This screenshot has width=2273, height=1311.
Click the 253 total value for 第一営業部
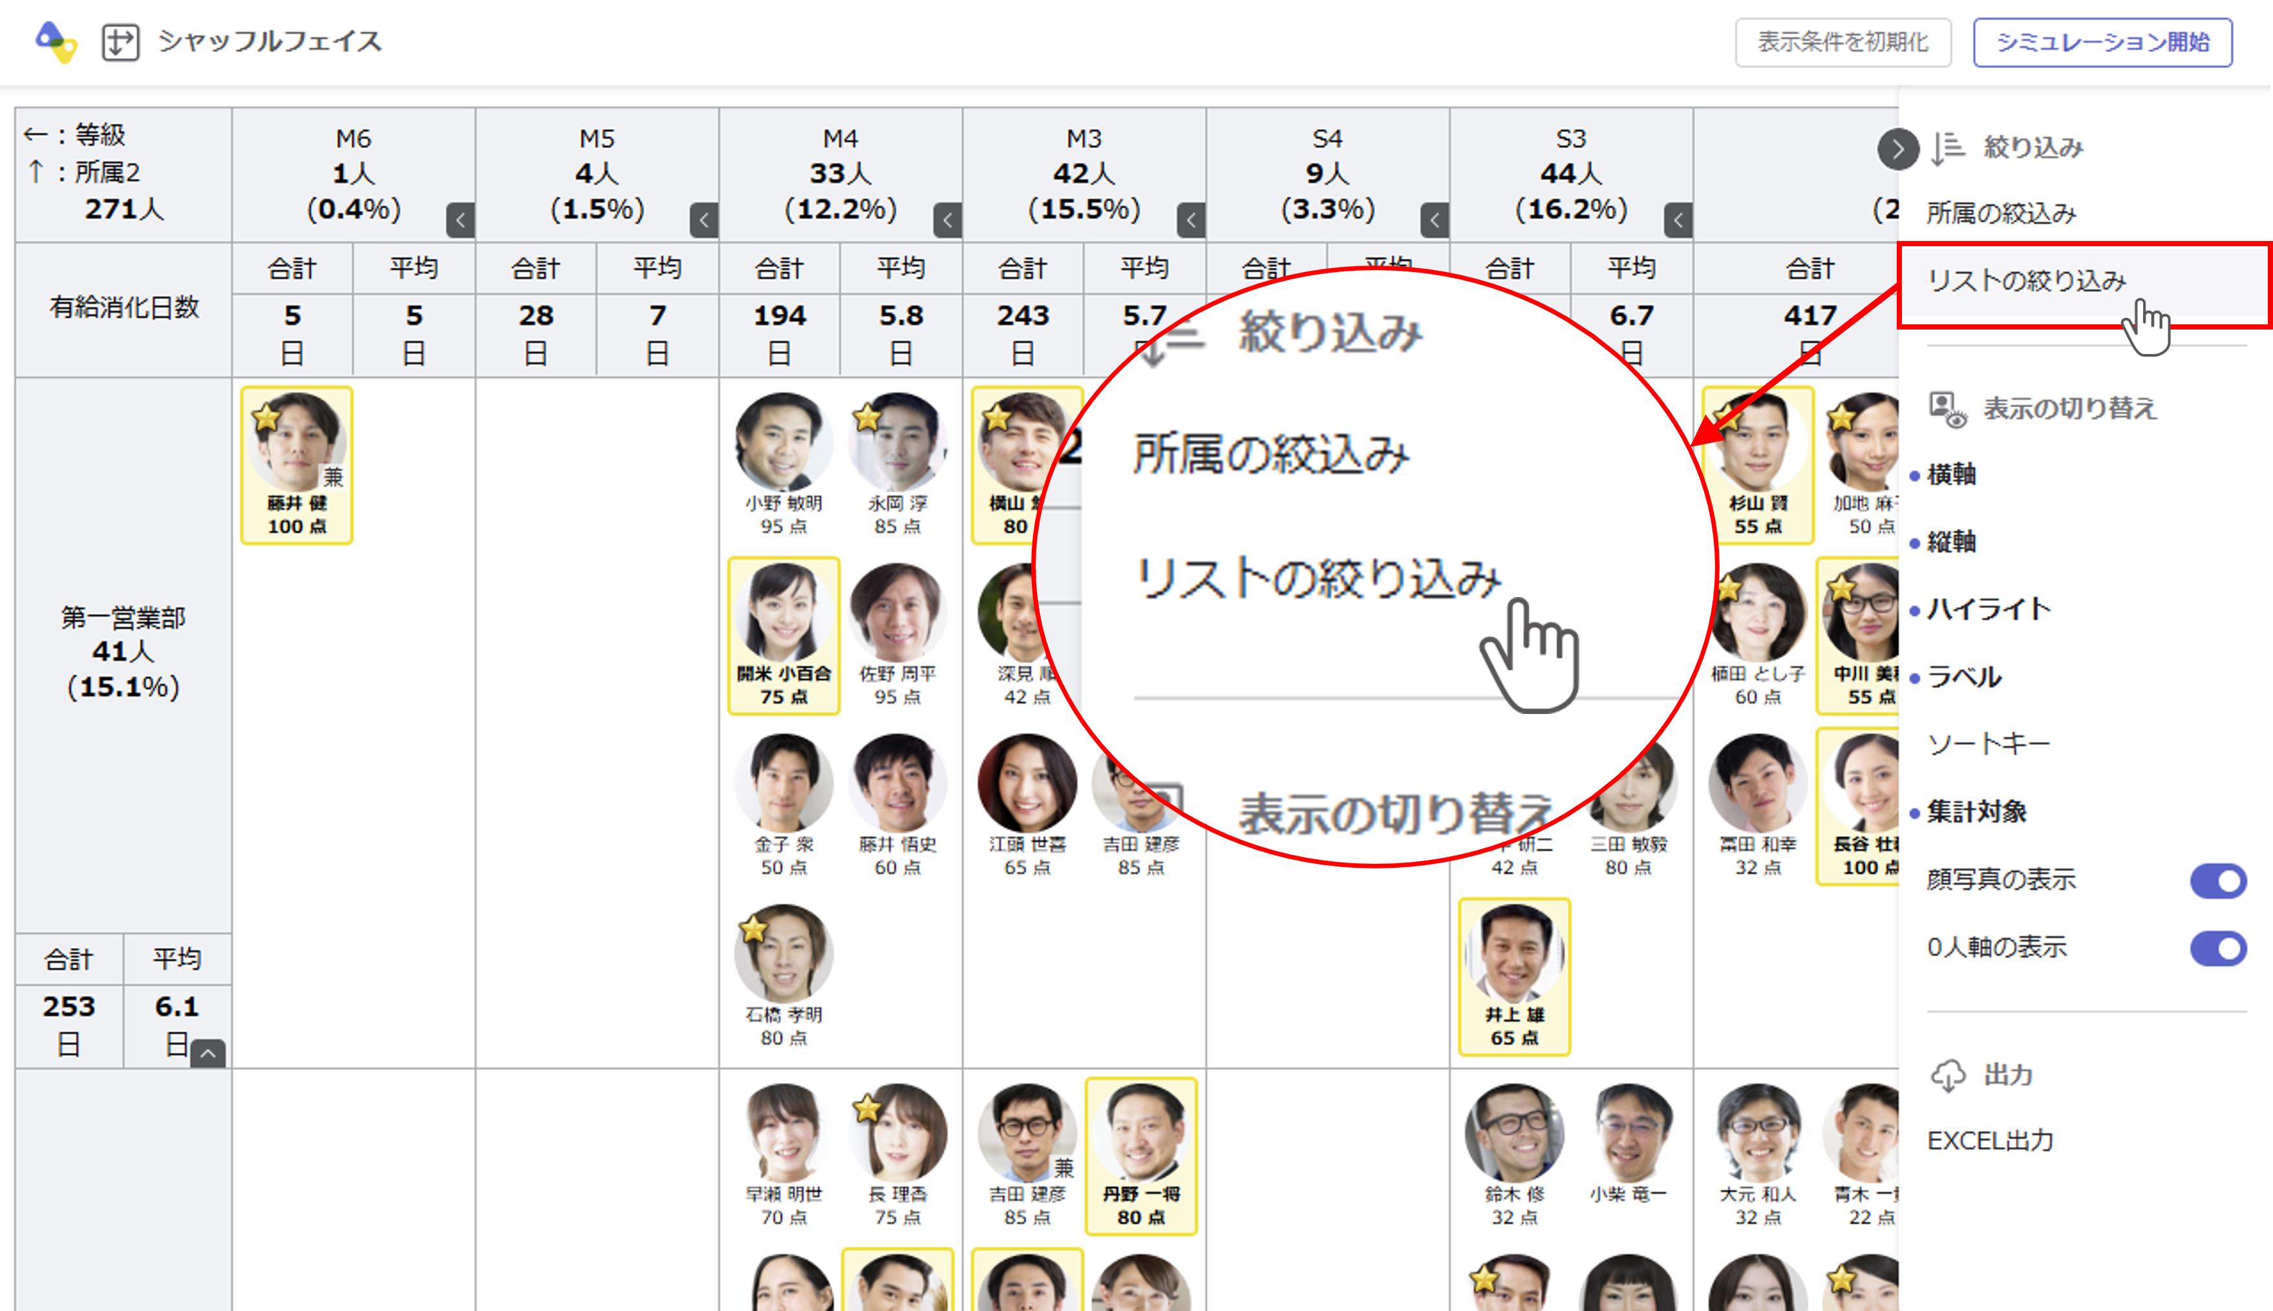[x=69, y=1006]
